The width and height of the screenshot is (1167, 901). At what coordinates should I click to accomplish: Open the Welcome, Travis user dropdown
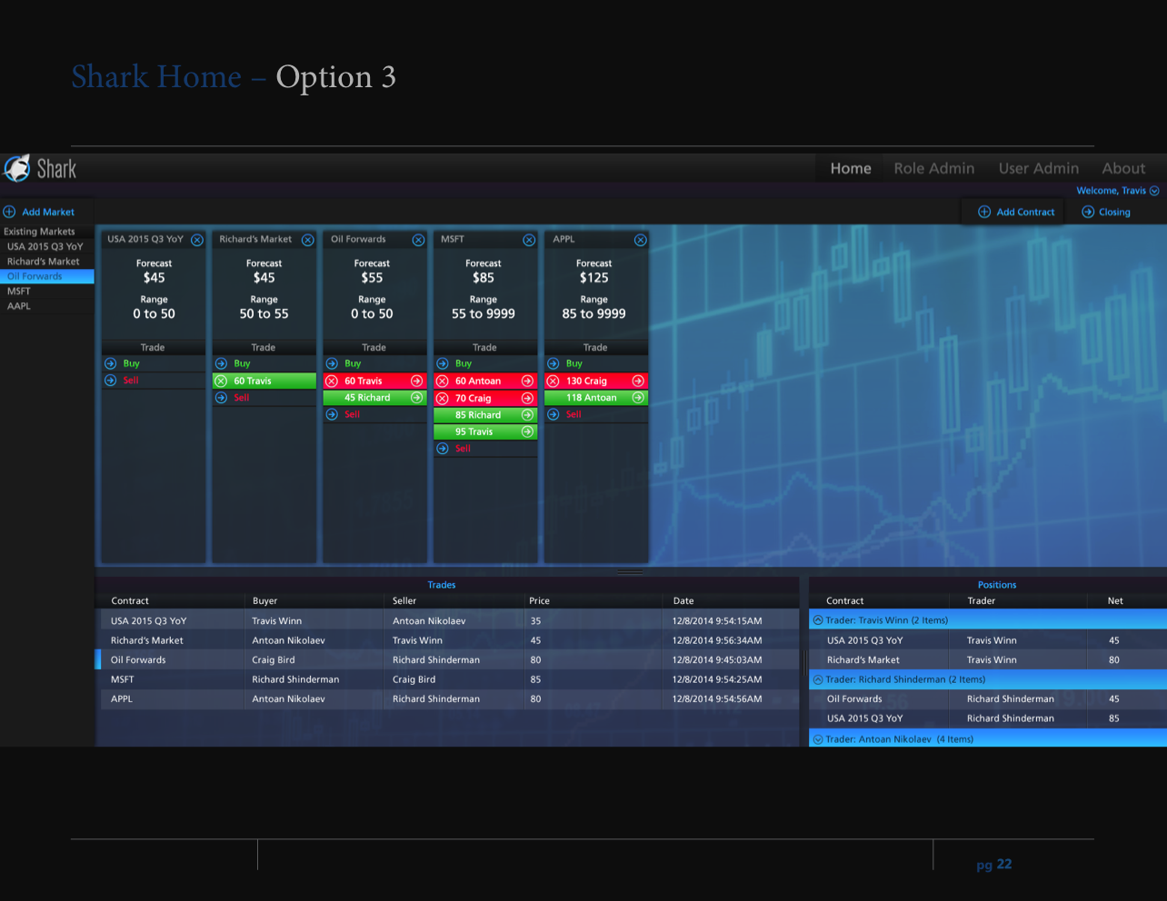(x=1154, y=191)
